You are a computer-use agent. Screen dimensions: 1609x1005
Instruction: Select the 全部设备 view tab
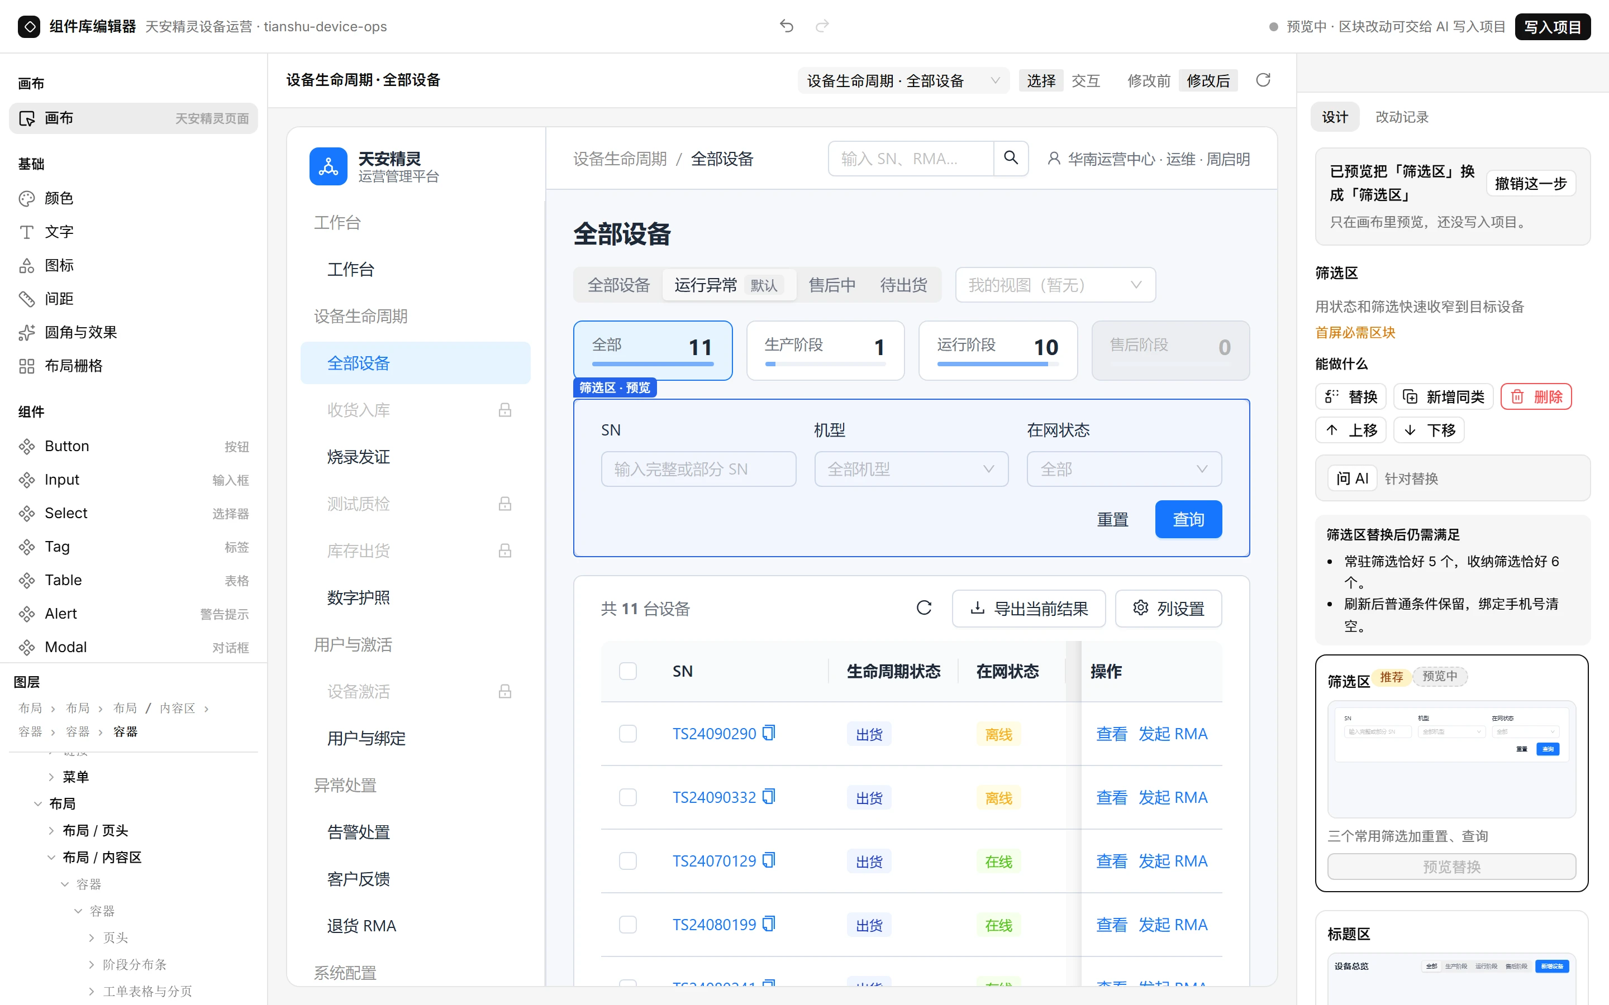618,285
